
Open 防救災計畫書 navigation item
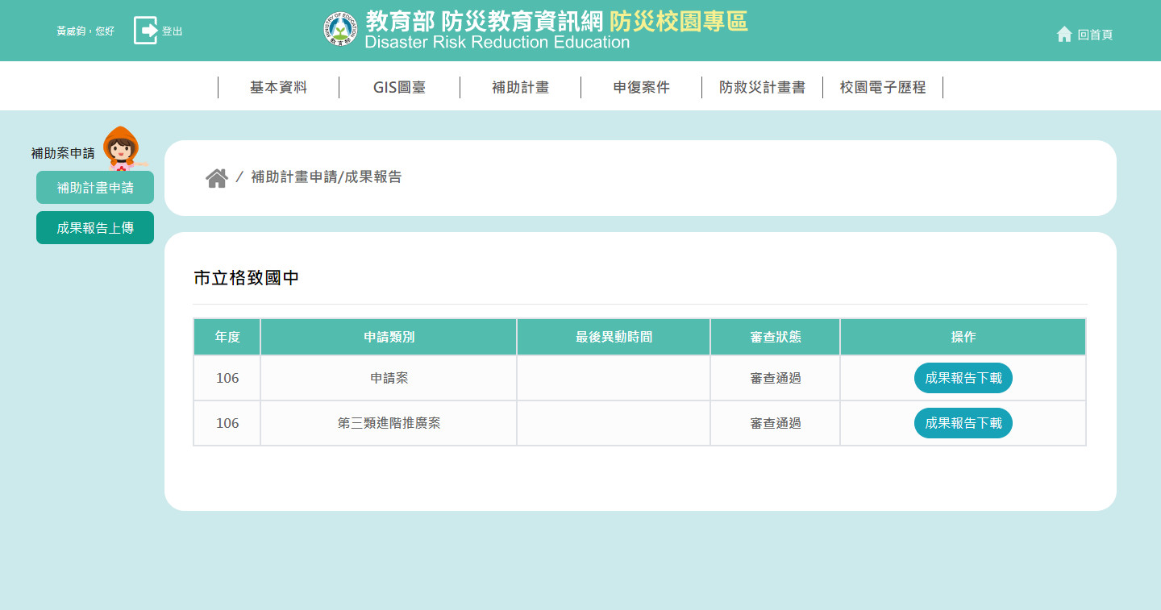click(x=762, y=88)
